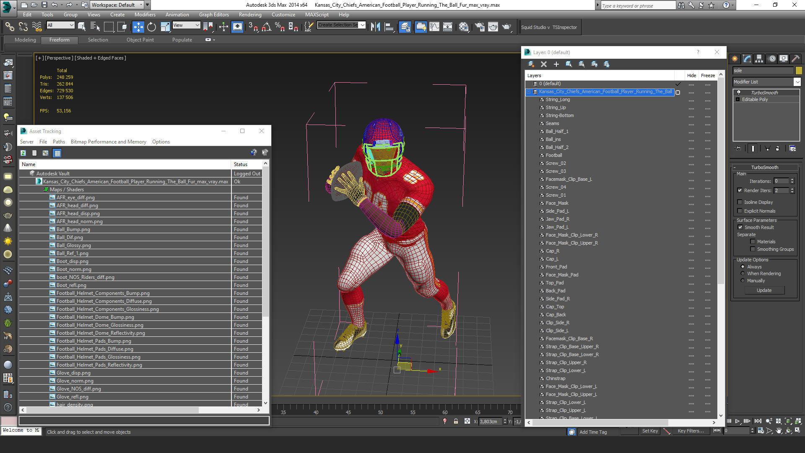Screen dimensions: 805x453
Task: Open the Create command panel tab
Action: (735, 59)
